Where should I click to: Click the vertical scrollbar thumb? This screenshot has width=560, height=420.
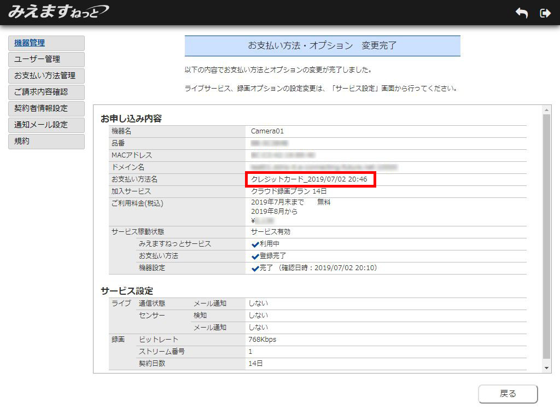pyautogui.click(x=547, y=235)
